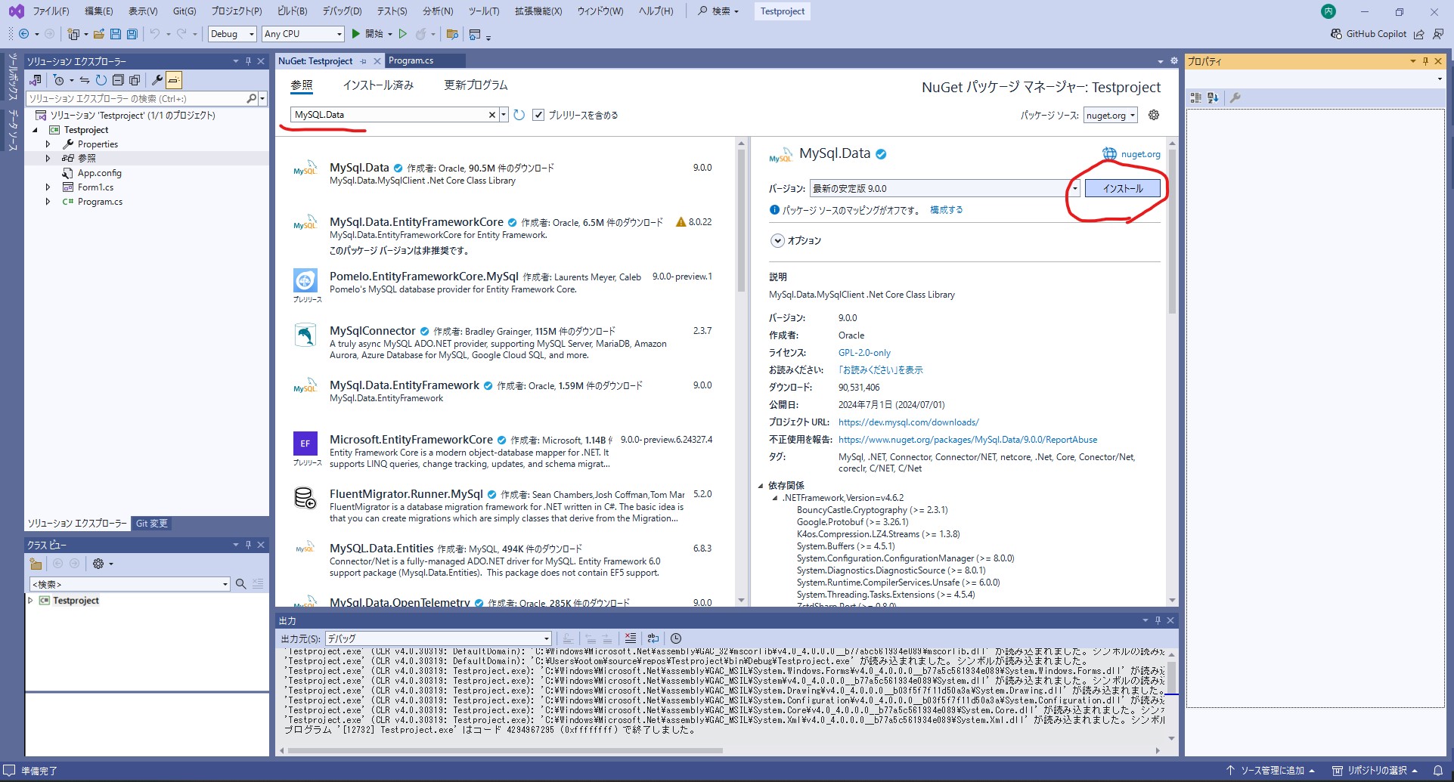Click the Install button for MySql.Data
This screenshot has height=782, width=1454.
tap(1122, 189)
